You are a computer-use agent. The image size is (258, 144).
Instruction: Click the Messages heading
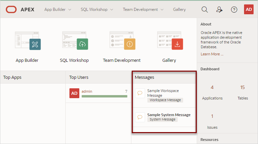click(144, 77)
